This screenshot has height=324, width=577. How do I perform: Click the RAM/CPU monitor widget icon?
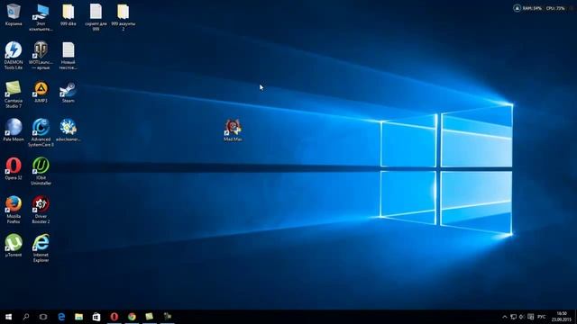[x=517, y=8]
